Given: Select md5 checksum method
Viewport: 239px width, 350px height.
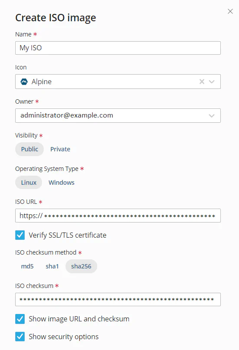Looking at the screenshot, I should [27, 266].
